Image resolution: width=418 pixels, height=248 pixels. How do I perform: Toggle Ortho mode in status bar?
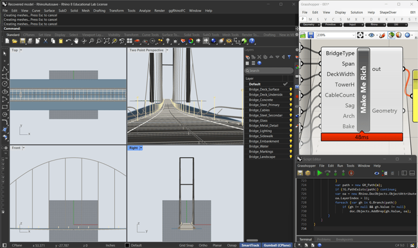[x=203, y=245]
